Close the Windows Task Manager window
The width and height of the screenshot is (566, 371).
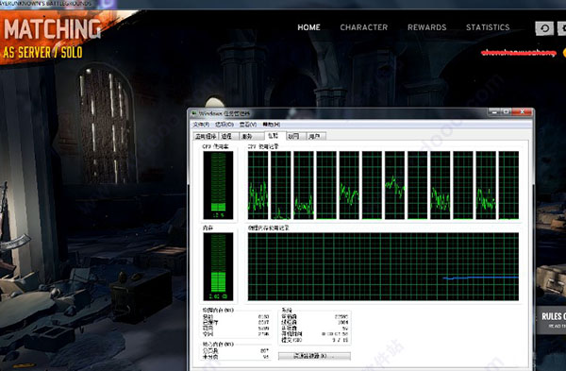[522, 112]
